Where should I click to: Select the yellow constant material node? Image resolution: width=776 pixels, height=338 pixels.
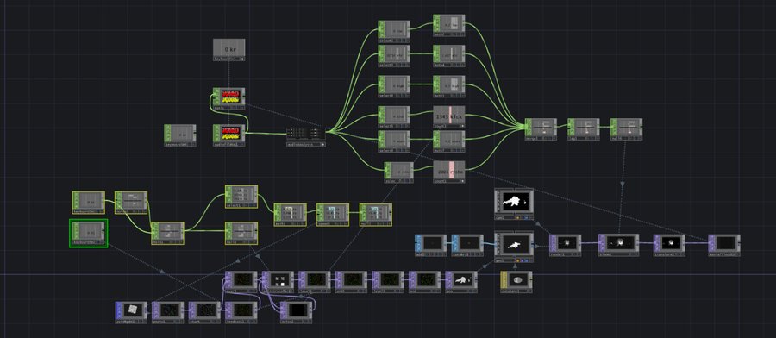[x=516, y=283]
